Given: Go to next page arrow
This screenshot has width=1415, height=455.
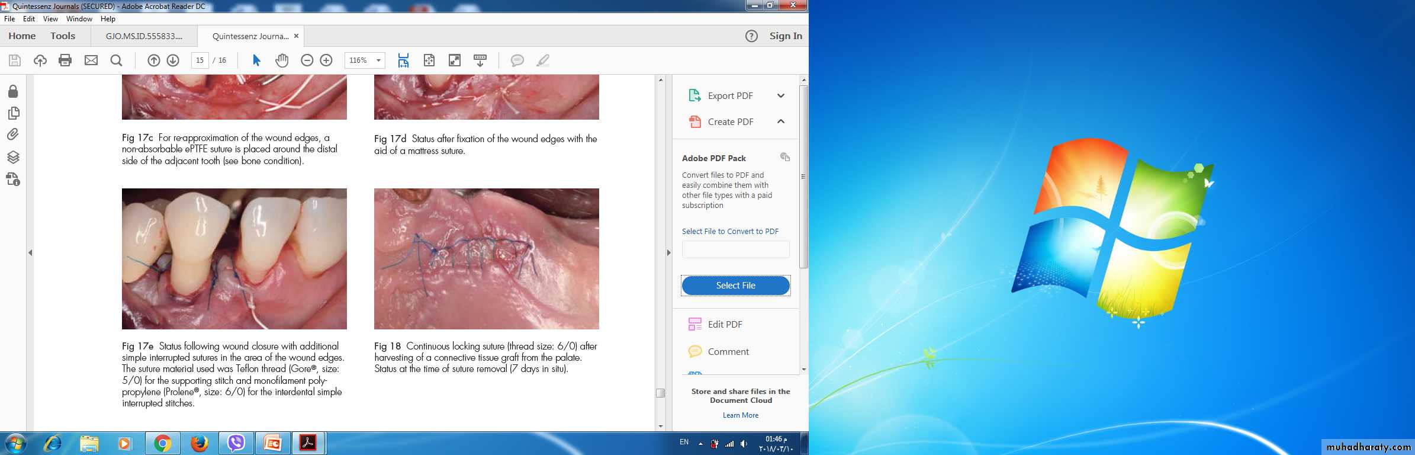Looking at the screenshot, I should (x=173, y=60).
